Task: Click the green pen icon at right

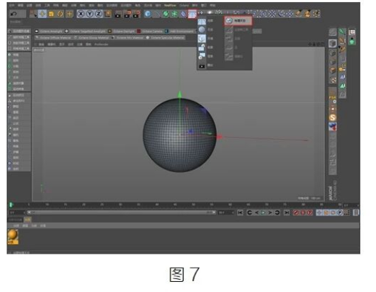Action: click(342, 31)
